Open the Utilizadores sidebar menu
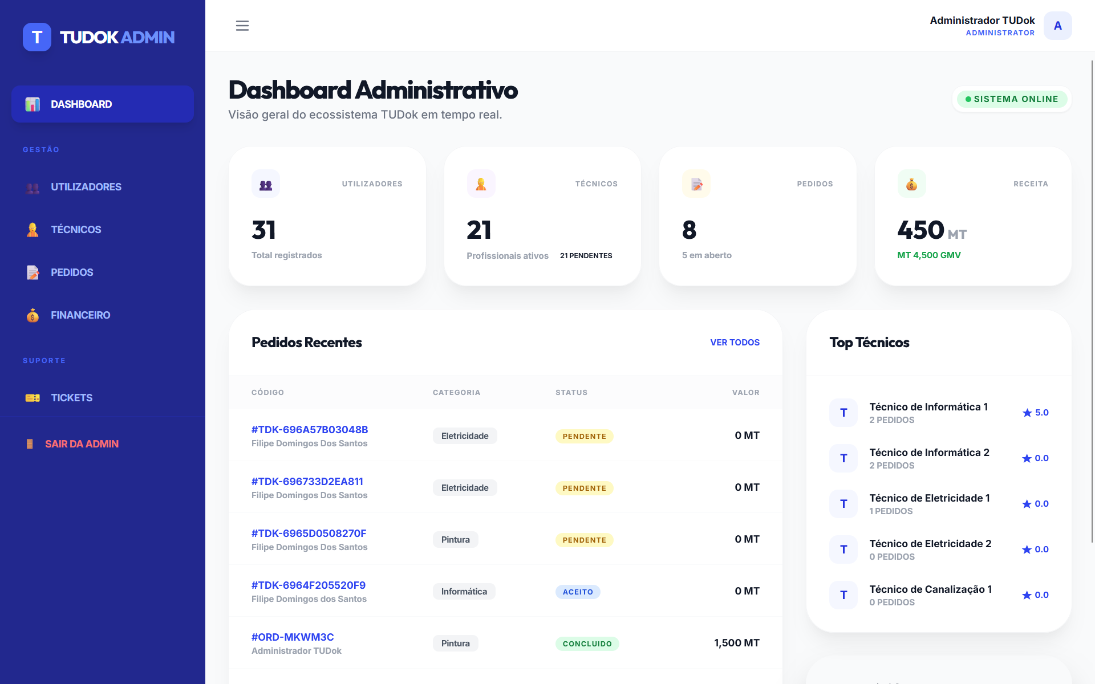Viewport: 1095px width, 684px height. (x=86, y=187)
